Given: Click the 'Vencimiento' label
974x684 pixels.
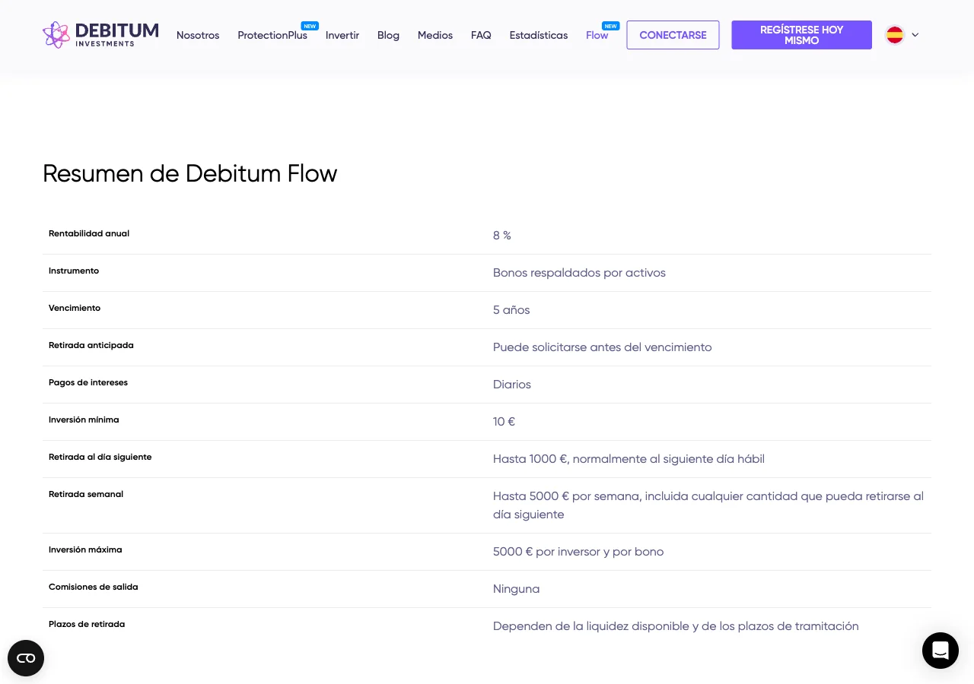Looking at the screenshot, I should coord(75,308).
